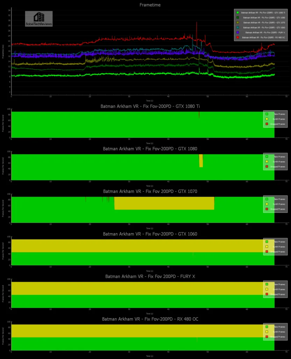Click Synth Frames swatch in GTX 1070 chart
The image size is (291, 359).
coord(267,204)
